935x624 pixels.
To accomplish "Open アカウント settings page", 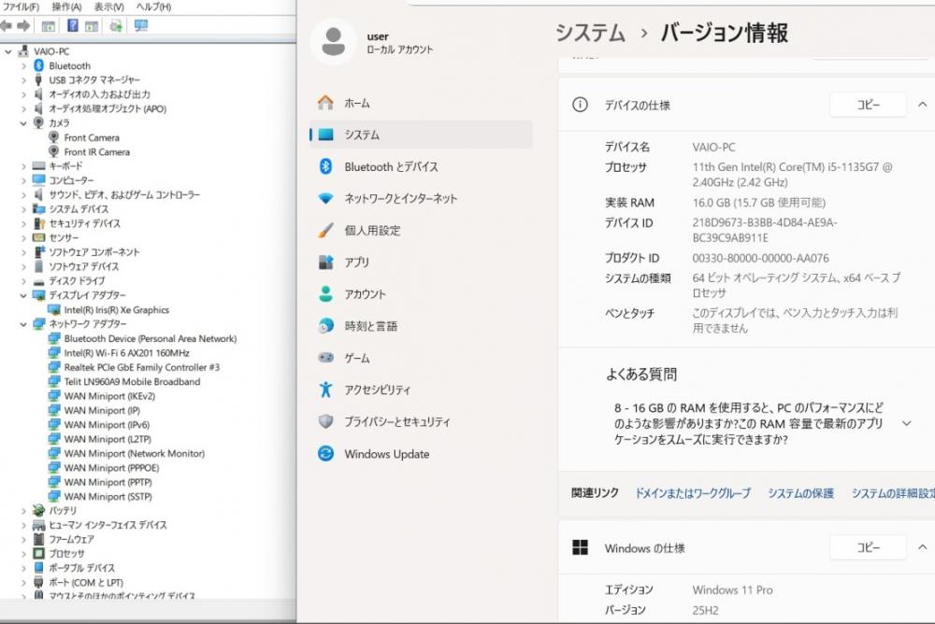I will pyautogui.click(x=421, y=294).
